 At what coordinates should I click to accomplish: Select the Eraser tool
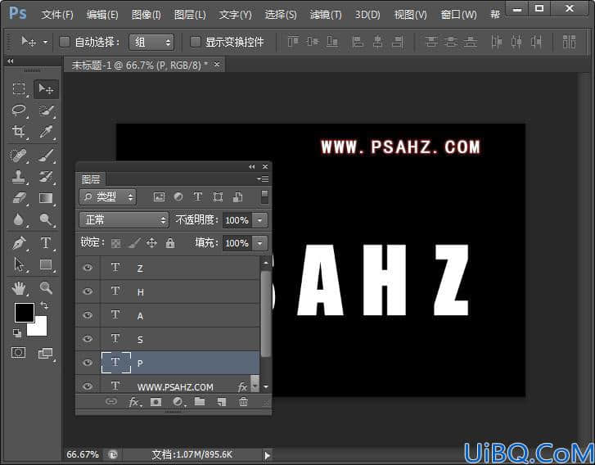point(19,198)
